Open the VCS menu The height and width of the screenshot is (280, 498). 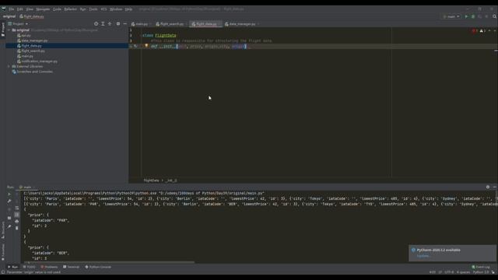tap(103, 9)
